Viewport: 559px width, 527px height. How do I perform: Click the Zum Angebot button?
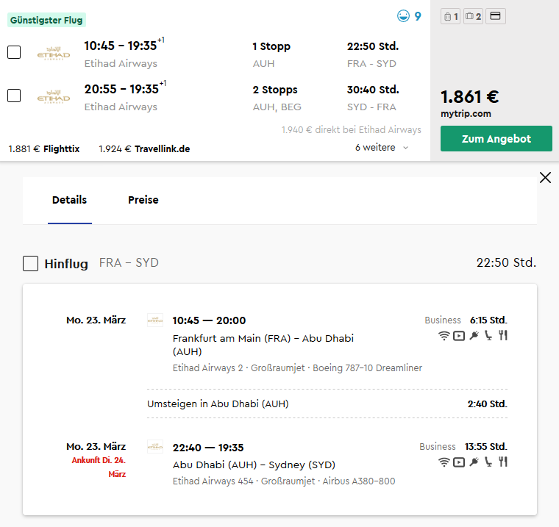tap(496, 139)
